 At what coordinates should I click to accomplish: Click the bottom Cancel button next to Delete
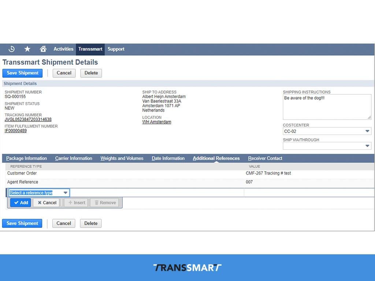[64, 224]
